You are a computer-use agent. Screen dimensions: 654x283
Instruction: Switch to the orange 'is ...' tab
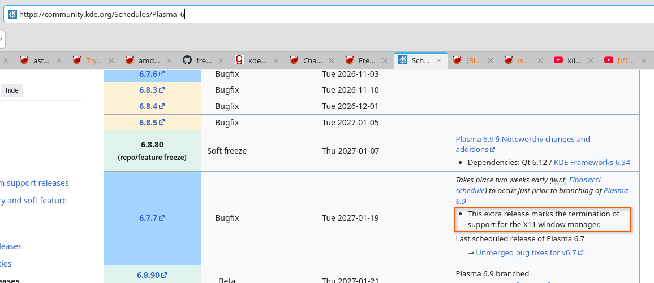(524, 60)
